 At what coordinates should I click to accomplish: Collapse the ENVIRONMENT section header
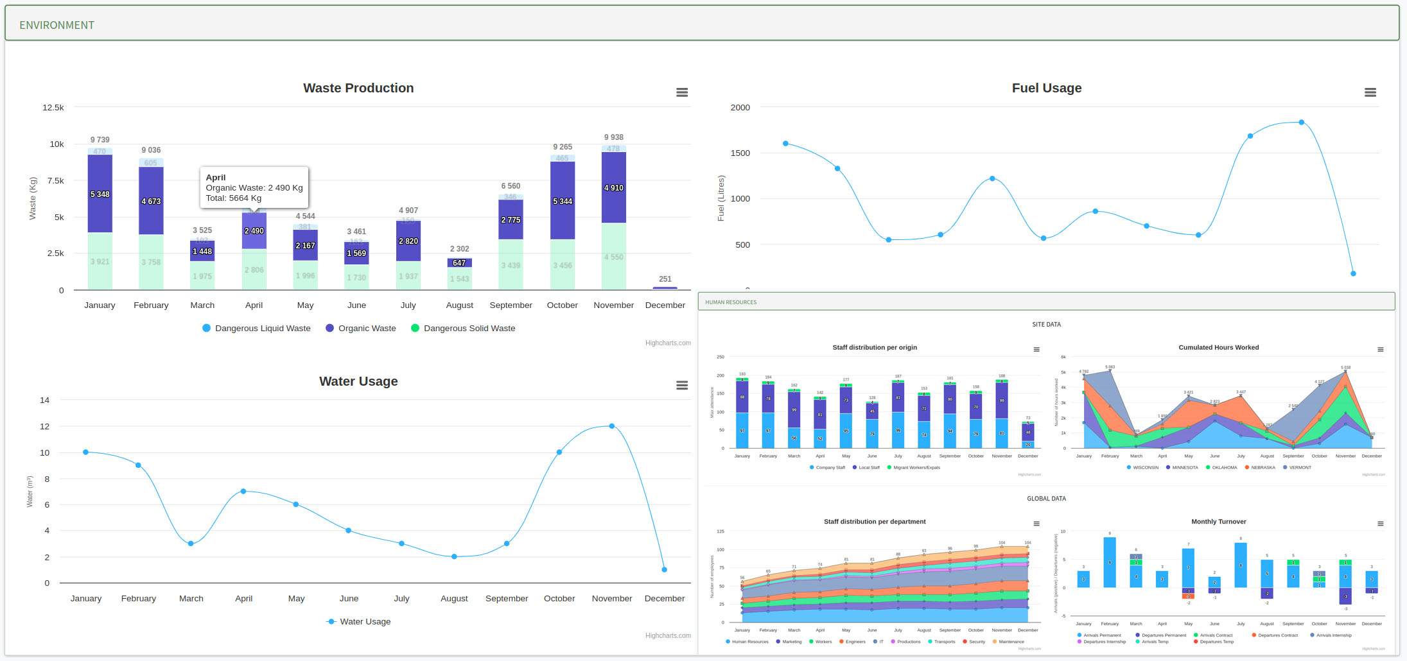pos(57,24)
